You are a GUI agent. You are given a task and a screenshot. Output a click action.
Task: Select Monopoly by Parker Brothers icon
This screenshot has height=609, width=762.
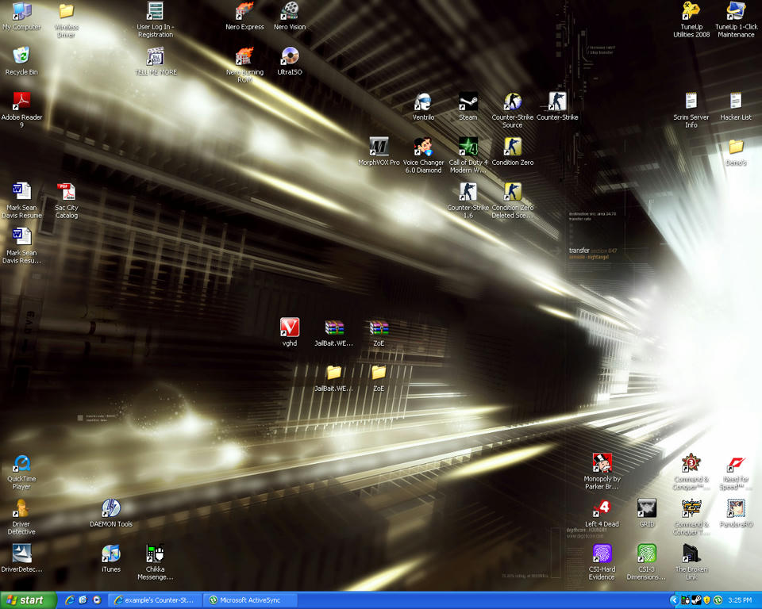click(602, 472)
